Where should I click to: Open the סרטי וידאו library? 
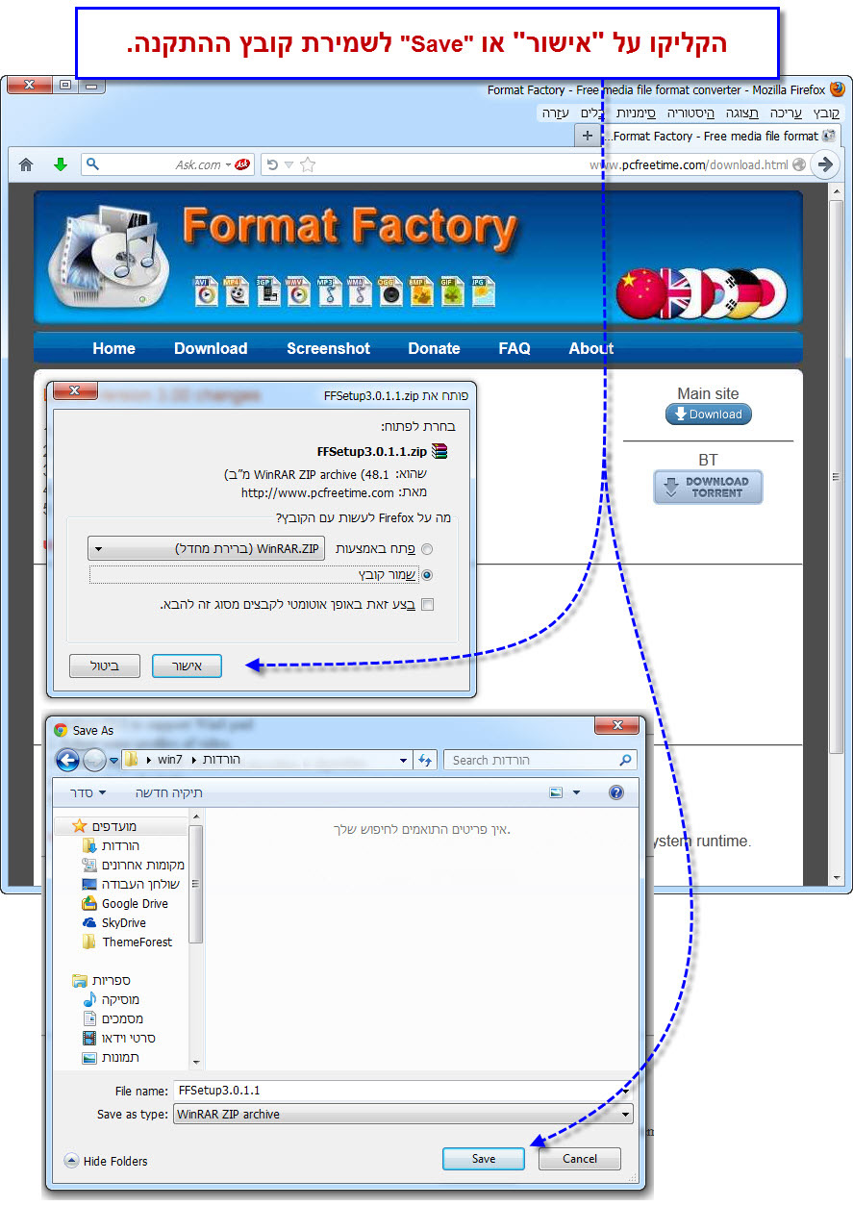tap(118, 1038)
